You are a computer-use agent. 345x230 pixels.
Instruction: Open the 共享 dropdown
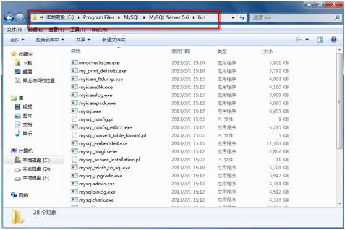83,40
